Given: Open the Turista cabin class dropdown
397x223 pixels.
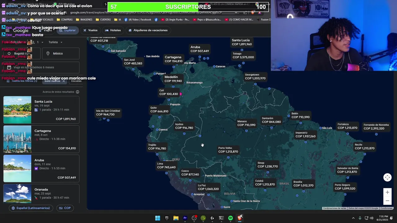Looking at the screenshot, I should 55,42.
